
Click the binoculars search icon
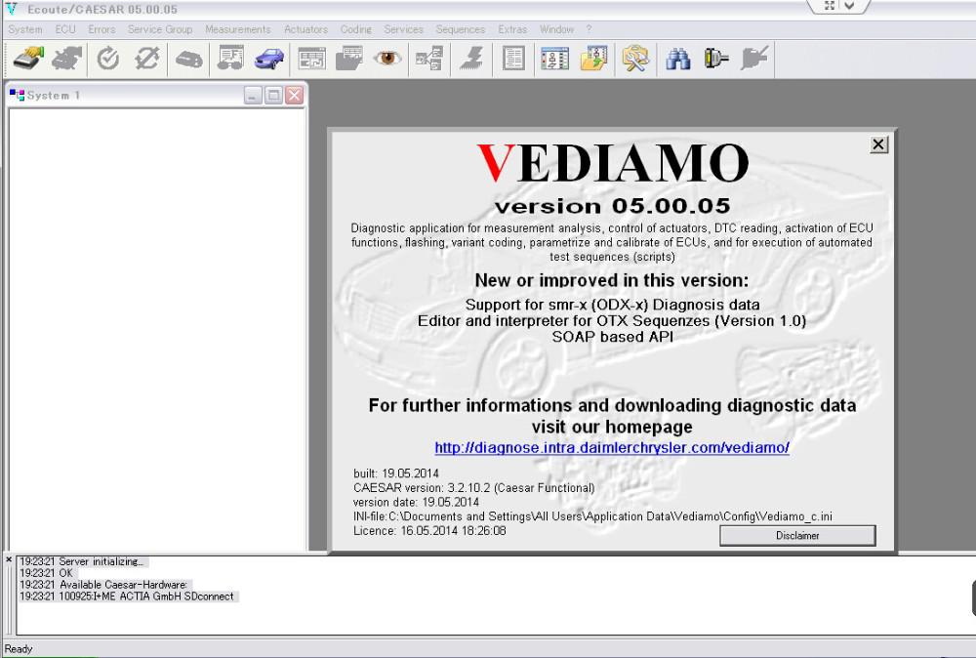(x=678, y=60)
